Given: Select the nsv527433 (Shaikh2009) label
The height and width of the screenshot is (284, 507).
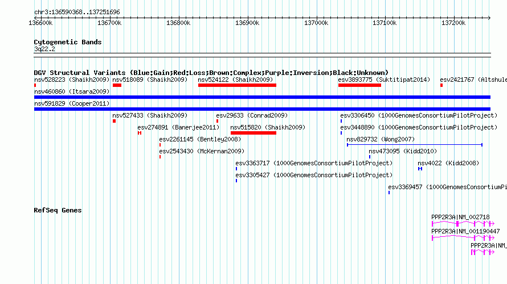Looking at the screenshot, I should [150, 115].
